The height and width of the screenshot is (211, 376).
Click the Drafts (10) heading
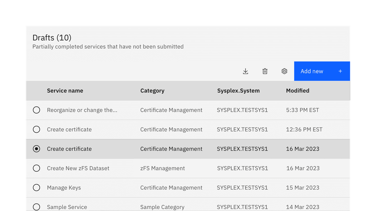[x=52, y=37]
